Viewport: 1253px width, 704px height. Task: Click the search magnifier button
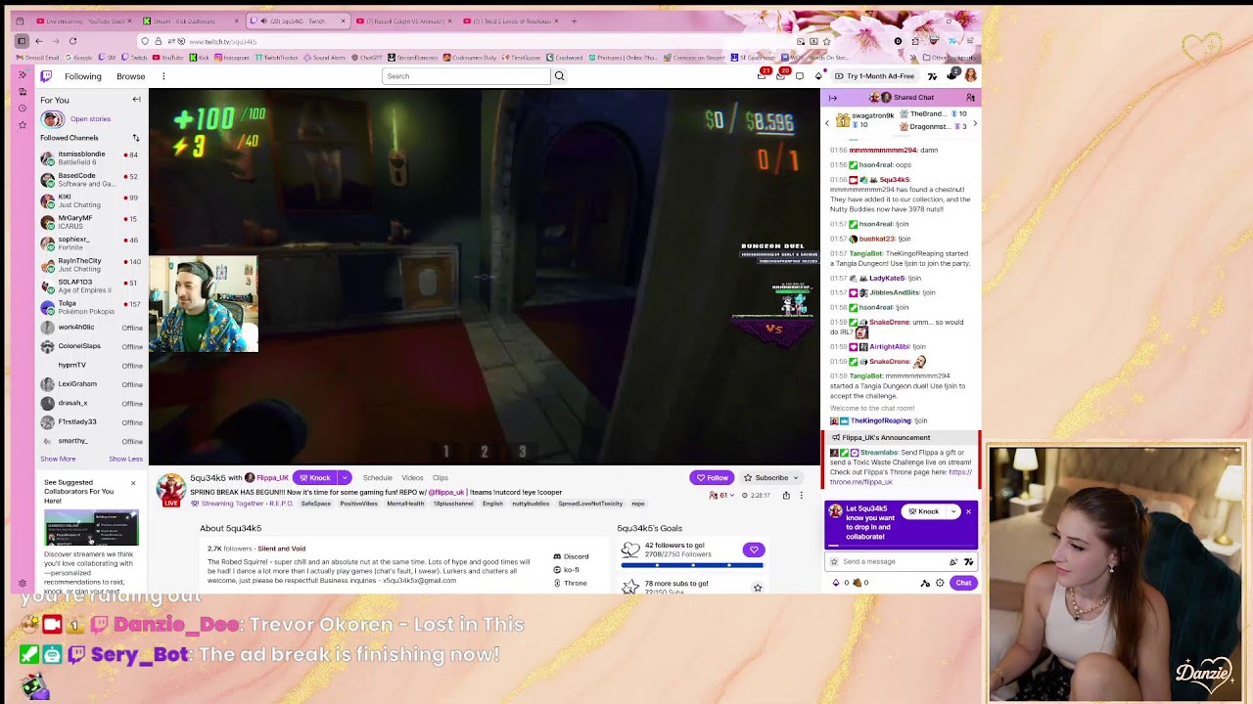(559, 76)
